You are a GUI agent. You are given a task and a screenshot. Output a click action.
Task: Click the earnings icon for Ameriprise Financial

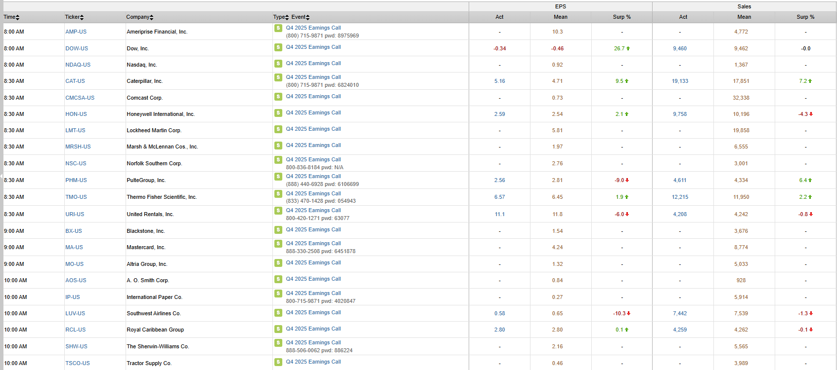(x=278, y=28)
